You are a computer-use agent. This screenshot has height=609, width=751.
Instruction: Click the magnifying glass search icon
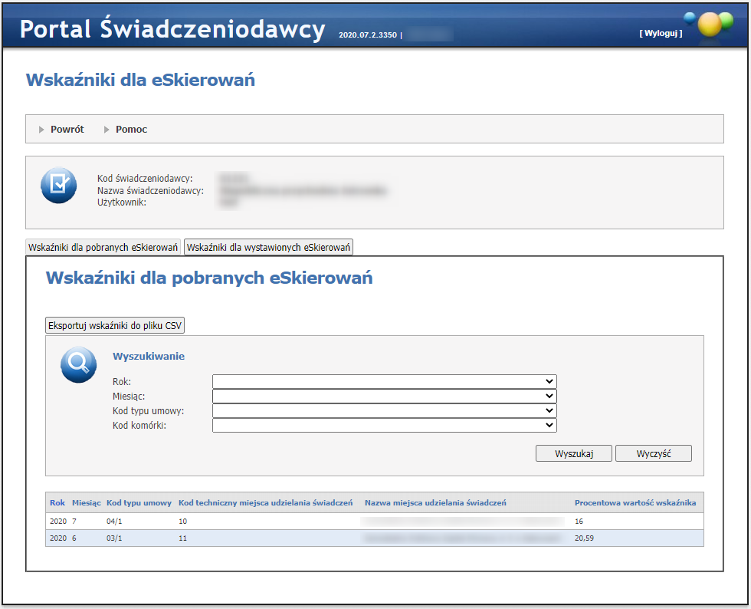(x=78, y=365)
